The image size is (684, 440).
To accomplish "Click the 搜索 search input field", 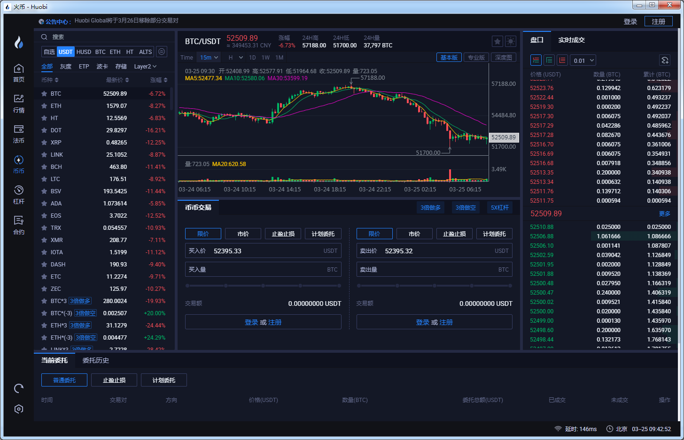I will [103, 37].
